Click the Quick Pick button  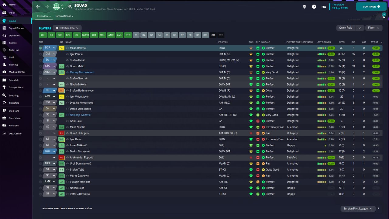click(x=346, y=28)
